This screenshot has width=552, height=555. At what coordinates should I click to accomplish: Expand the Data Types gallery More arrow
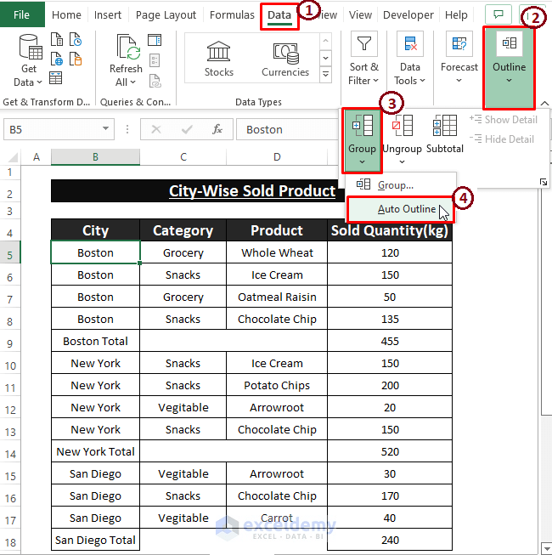click(x=326, y=75)
